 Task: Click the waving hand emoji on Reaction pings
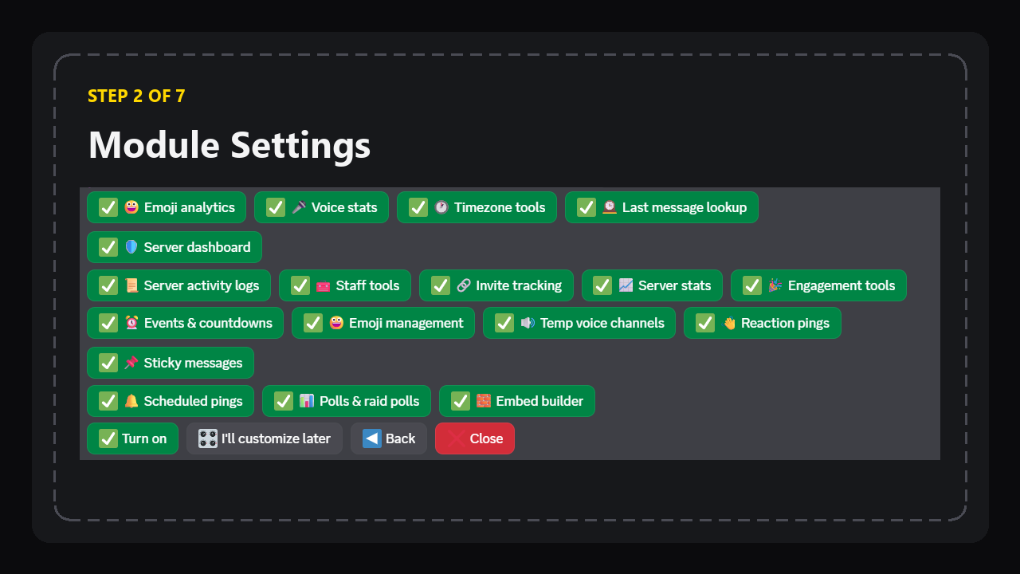[728, 323]
